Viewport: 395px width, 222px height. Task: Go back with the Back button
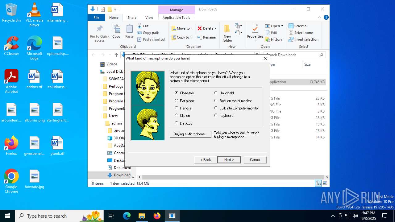pos(206,160)
